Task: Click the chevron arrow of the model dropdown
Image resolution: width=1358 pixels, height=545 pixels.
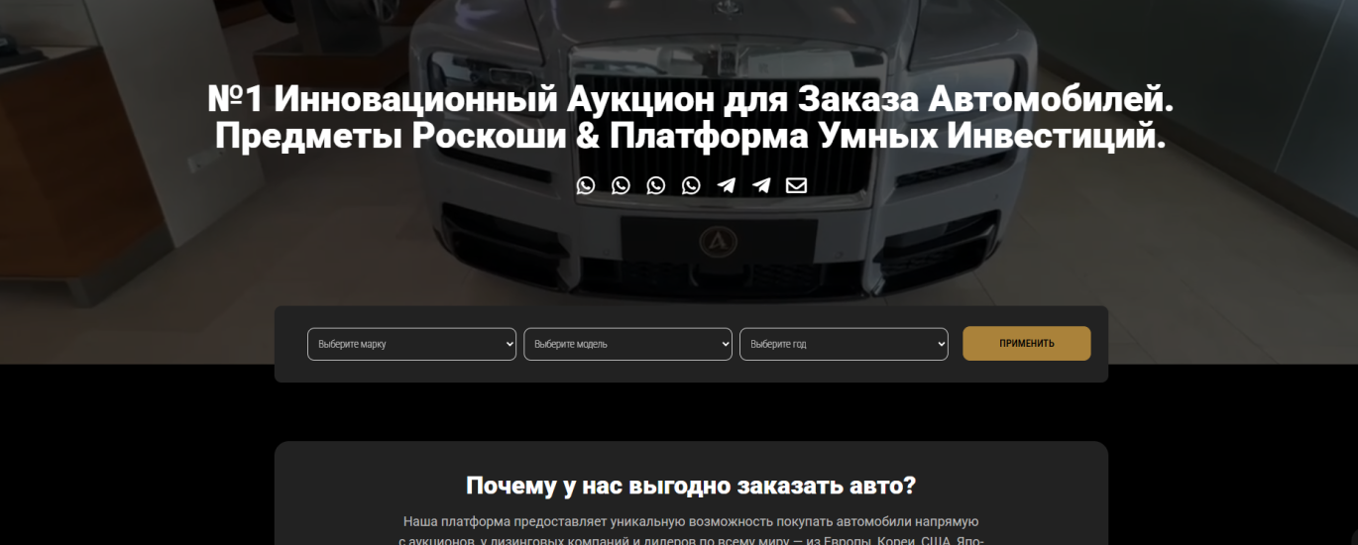Action: [x=726, y=344]
